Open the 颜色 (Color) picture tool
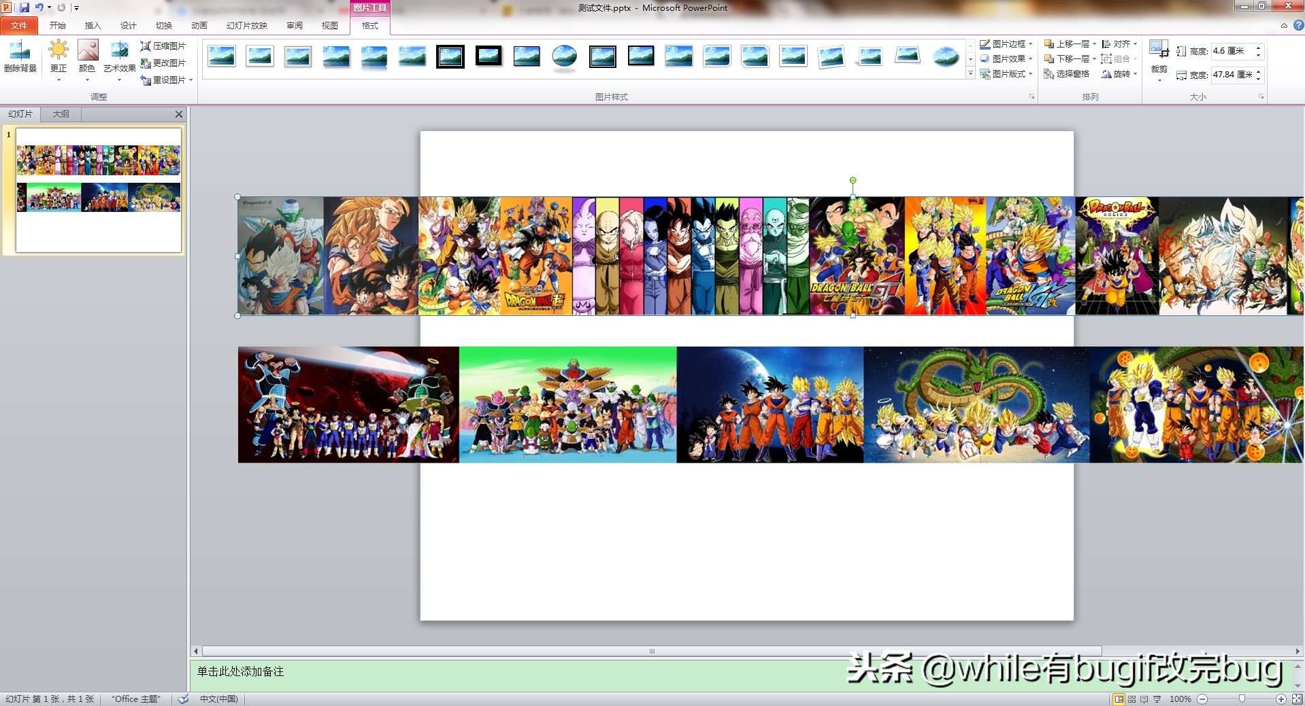 (87, 56)
